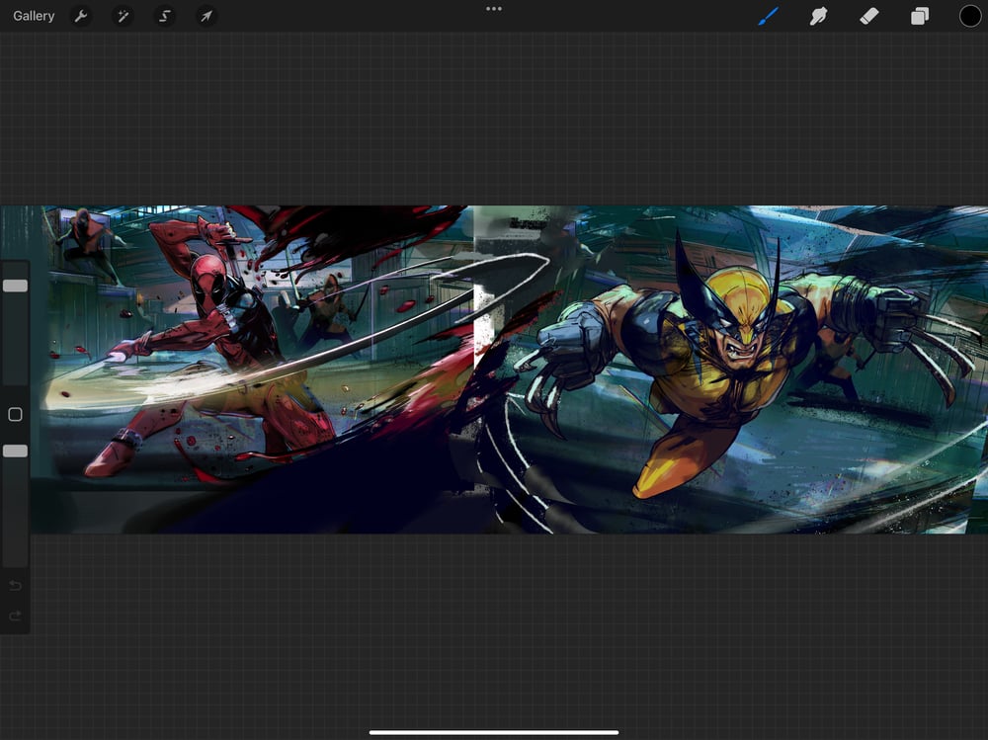The height and width of the screenshot is (740, 988).
Task: Return to the Gallery
Action: click(34, 16)
